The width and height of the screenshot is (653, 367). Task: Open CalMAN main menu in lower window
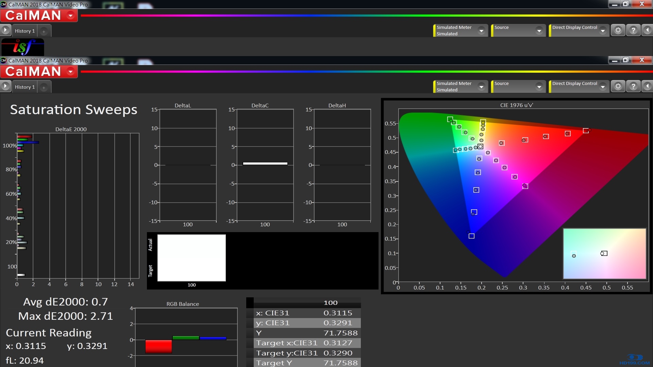(71, 72)
